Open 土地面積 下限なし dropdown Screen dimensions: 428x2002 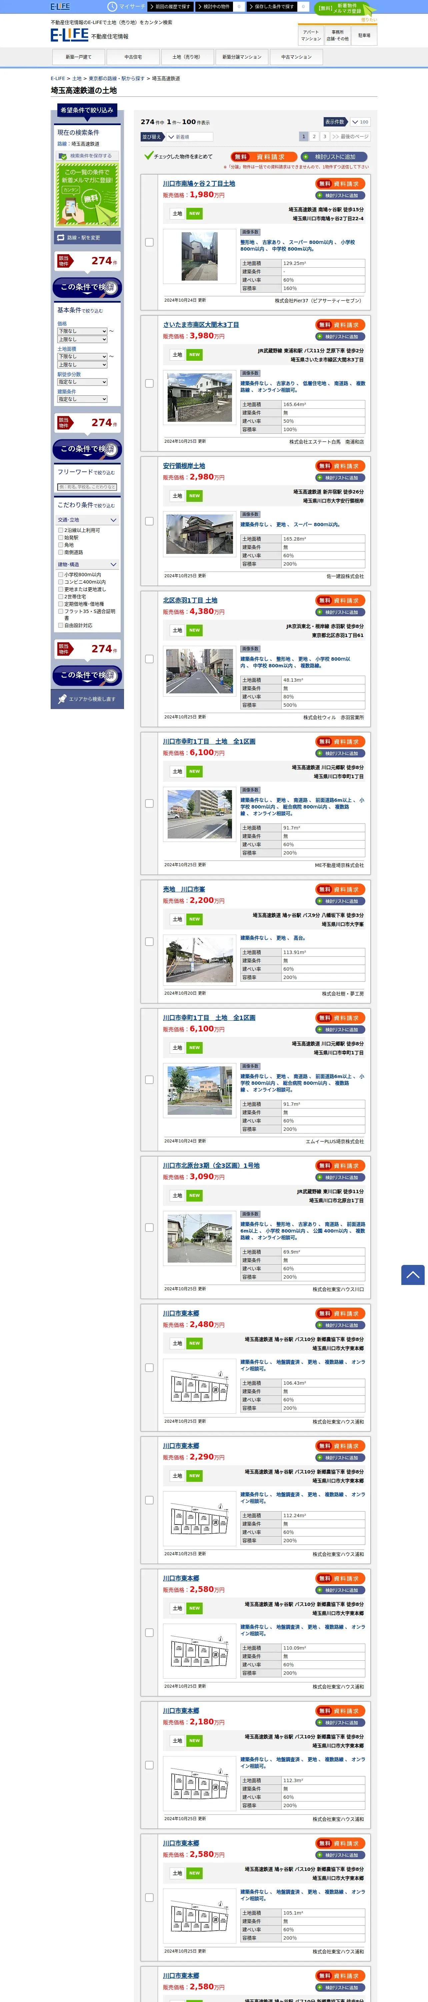point(82,357)
